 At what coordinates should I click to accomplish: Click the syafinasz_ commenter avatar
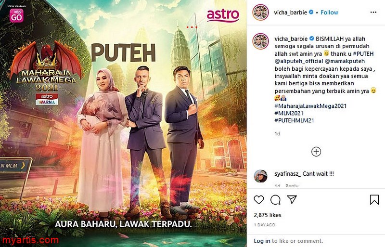[x=260, y=176]
